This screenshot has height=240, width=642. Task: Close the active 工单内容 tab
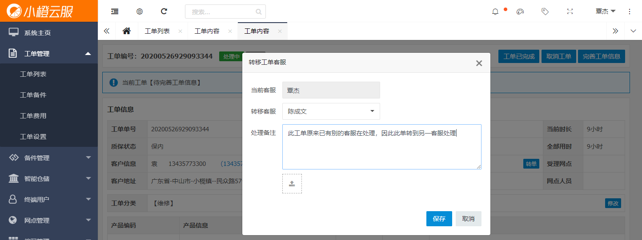pos(280,31)
